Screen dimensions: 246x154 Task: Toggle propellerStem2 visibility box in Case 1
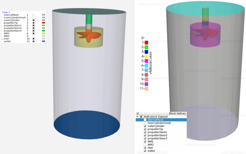pyautogui.click(x=34, y=28)
